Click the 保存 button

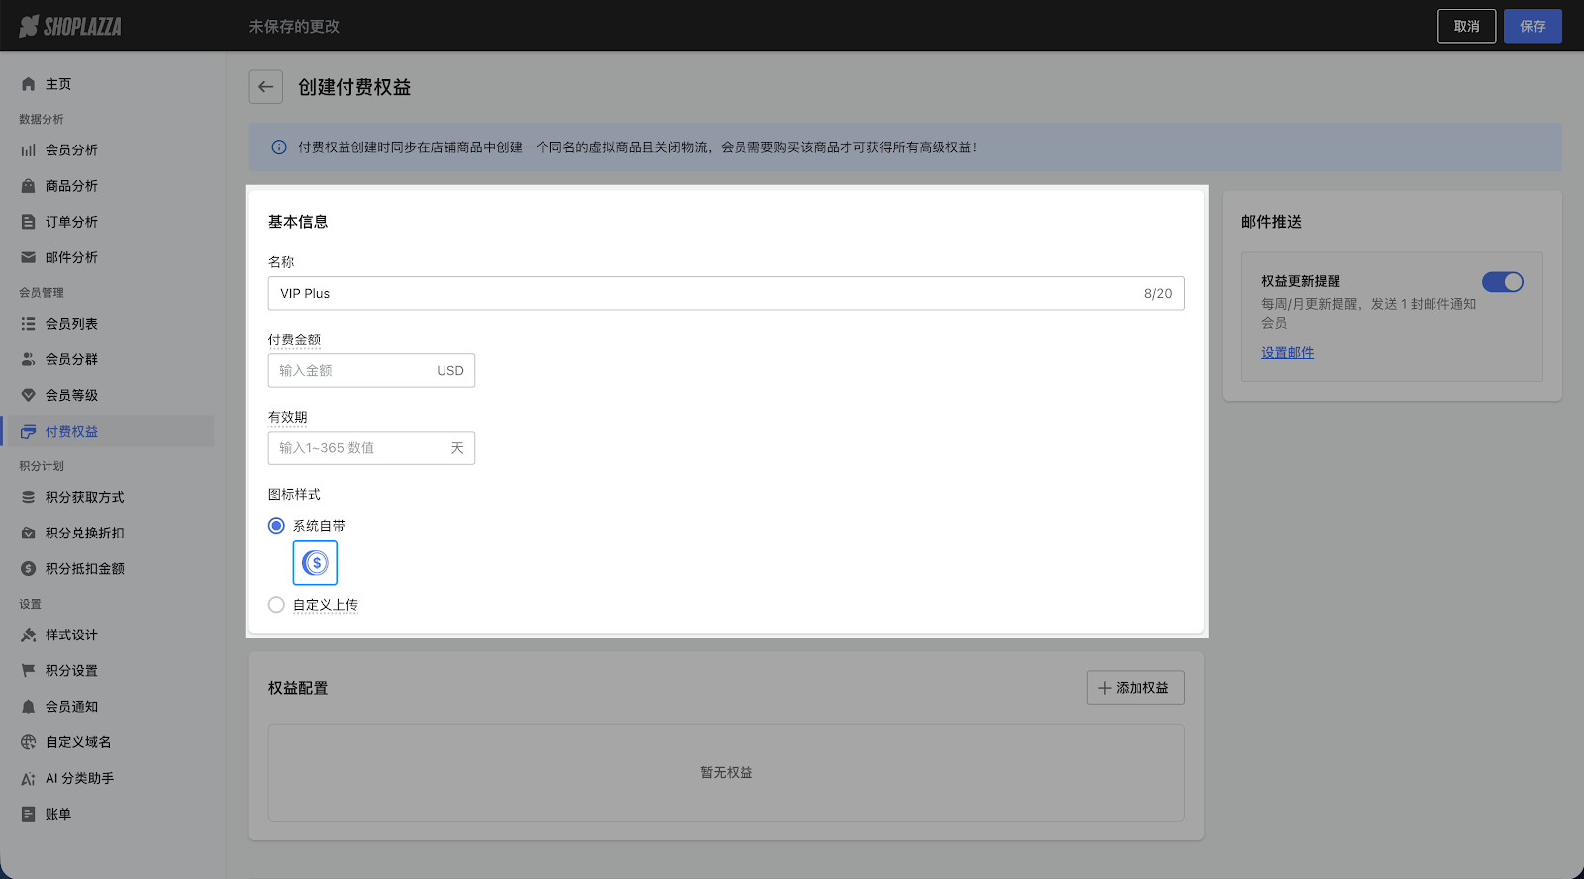coord(1533,26)
